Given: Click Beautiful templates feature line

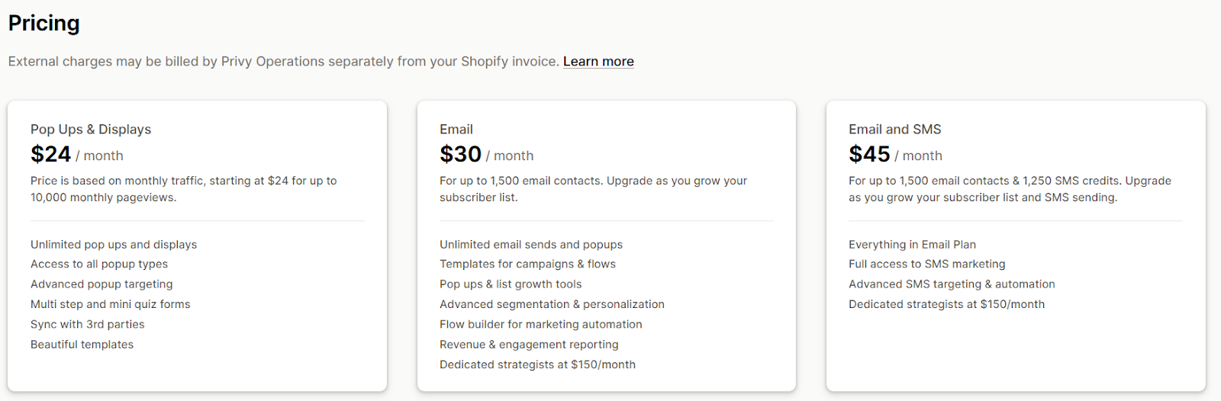Looking at the screenshot, I should [x=82, y=345].
